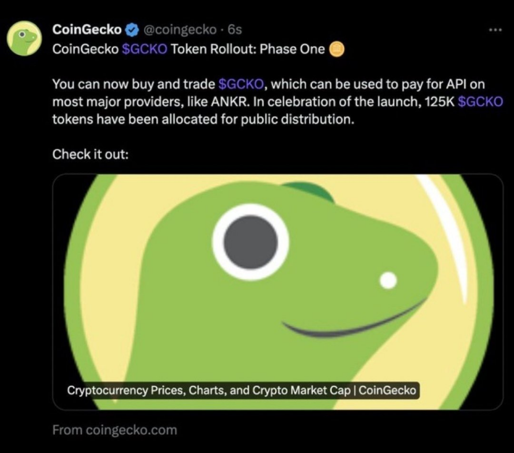This screenshot has height=453, width=514.
Task: Click $GCKO cashtag after 'buy and trade'
Action: click(239, 85)
